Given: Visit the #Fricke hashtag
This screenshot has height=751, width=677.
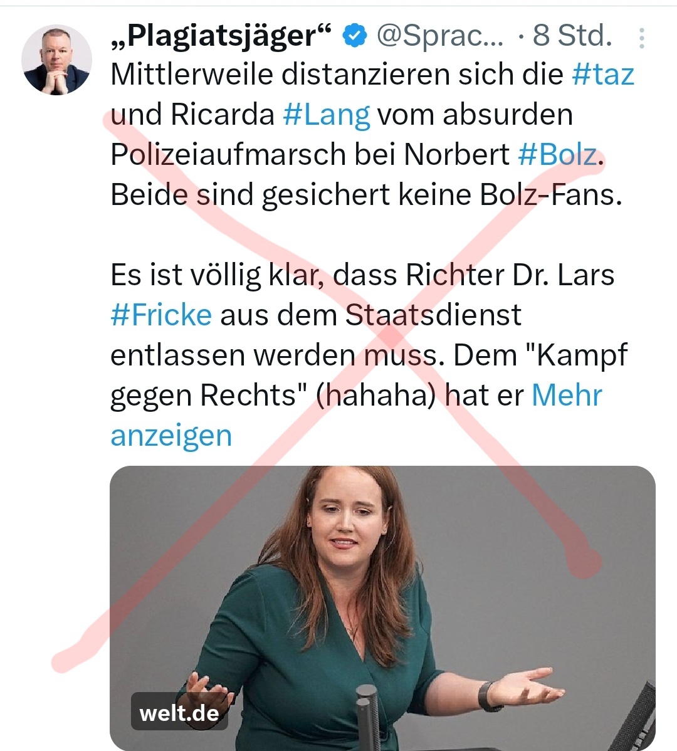Looking at the screenshot, I should (161, 315).
